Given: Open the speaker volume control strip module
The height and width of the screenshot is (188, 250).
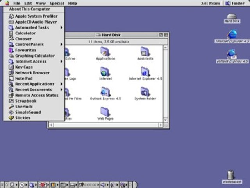Looking at the screenshot, I should pyautogui.click(x=104, y=185).
